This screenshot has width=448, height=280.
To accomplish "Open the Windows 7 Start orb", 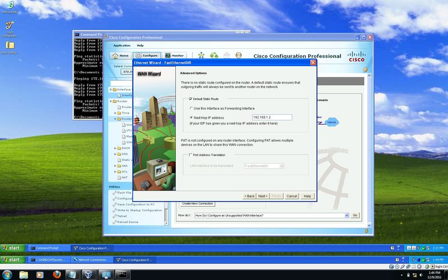I will point(7,274).
